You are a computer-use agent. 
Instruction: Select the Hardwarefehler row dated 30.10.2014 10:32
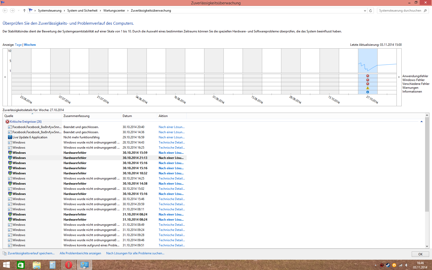click(x=95, y=173)
